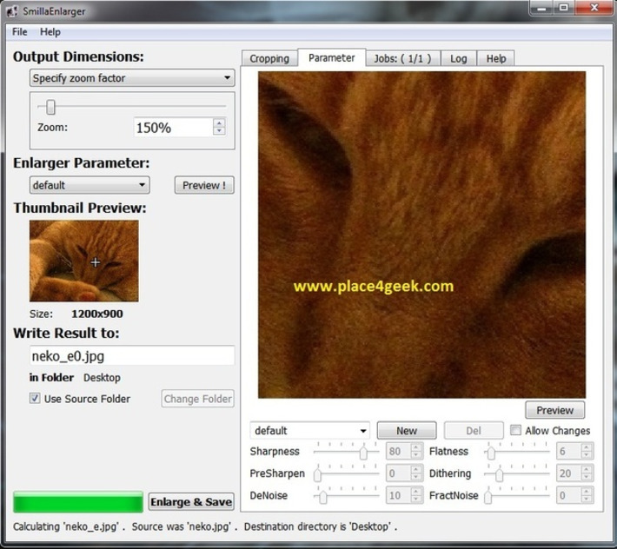Click the Sharpness value field showing 80
Image resolution: width=617 pixels, height=549 pixels.
[x=398, y=451]
